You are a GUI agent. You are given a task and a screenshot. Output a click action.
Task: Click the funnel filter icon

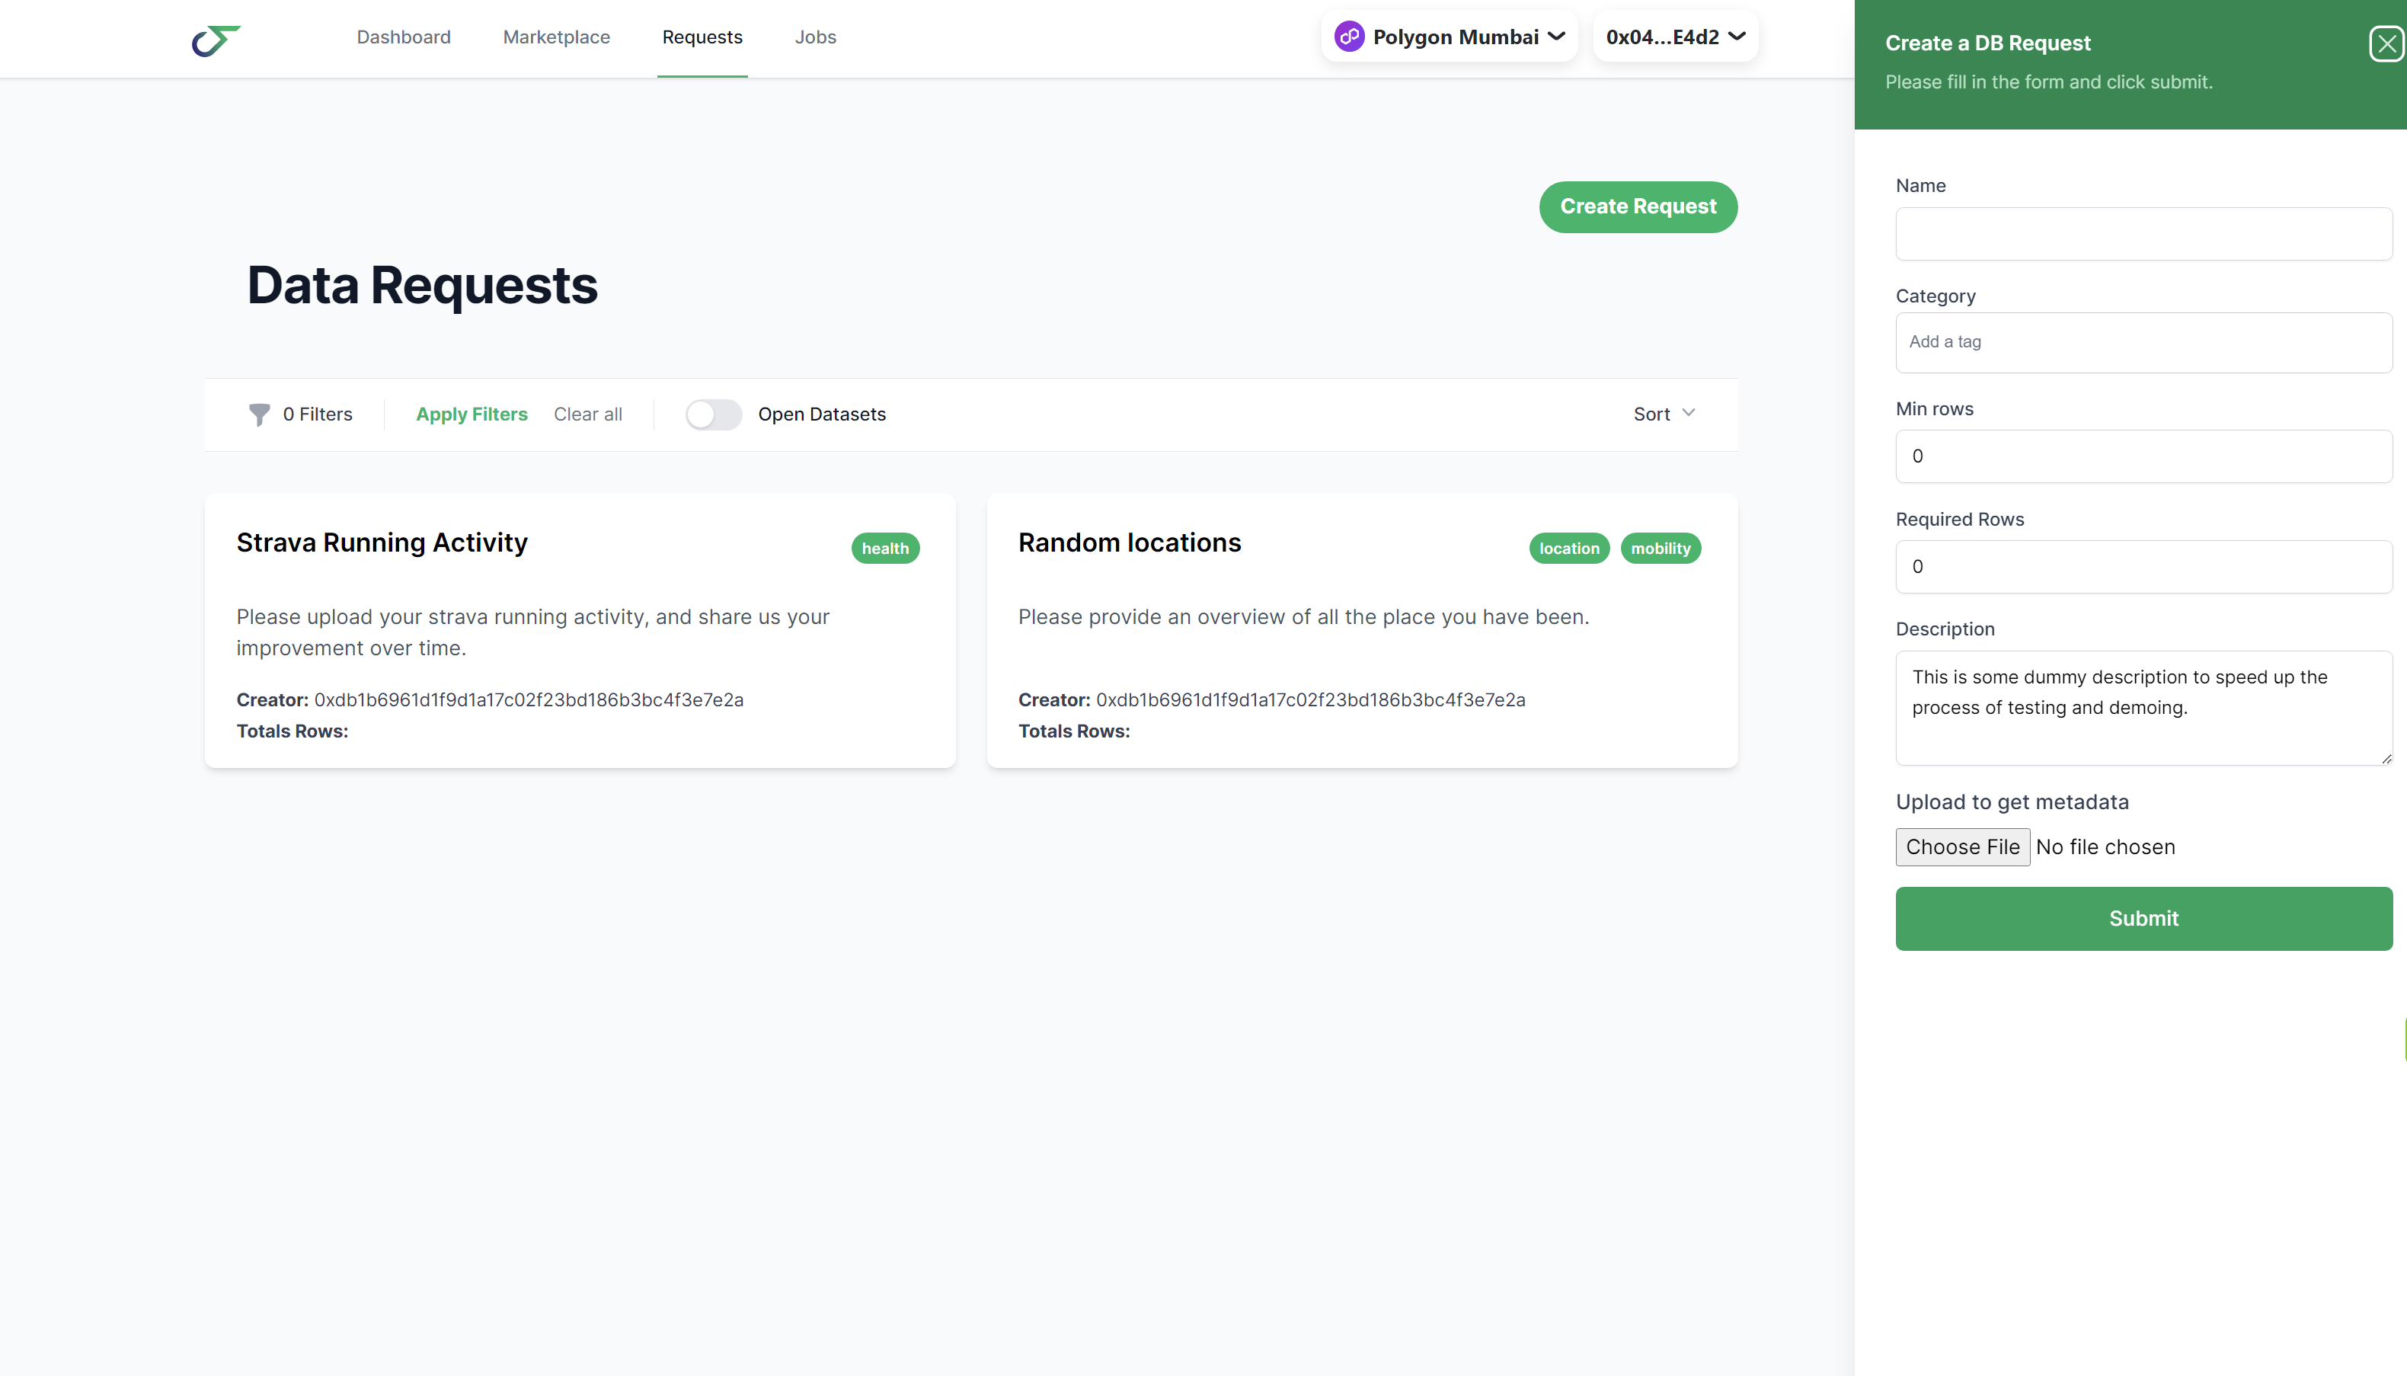[259, 414]
